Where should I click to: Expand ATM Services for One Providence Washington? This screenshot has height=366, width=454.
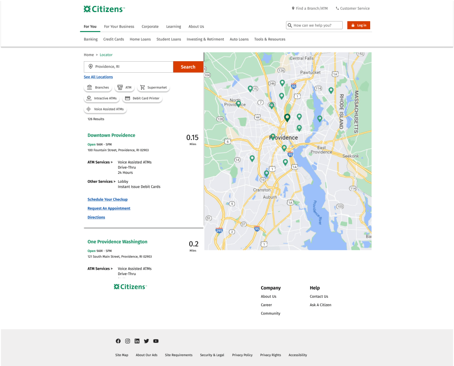tap(100, 269)
